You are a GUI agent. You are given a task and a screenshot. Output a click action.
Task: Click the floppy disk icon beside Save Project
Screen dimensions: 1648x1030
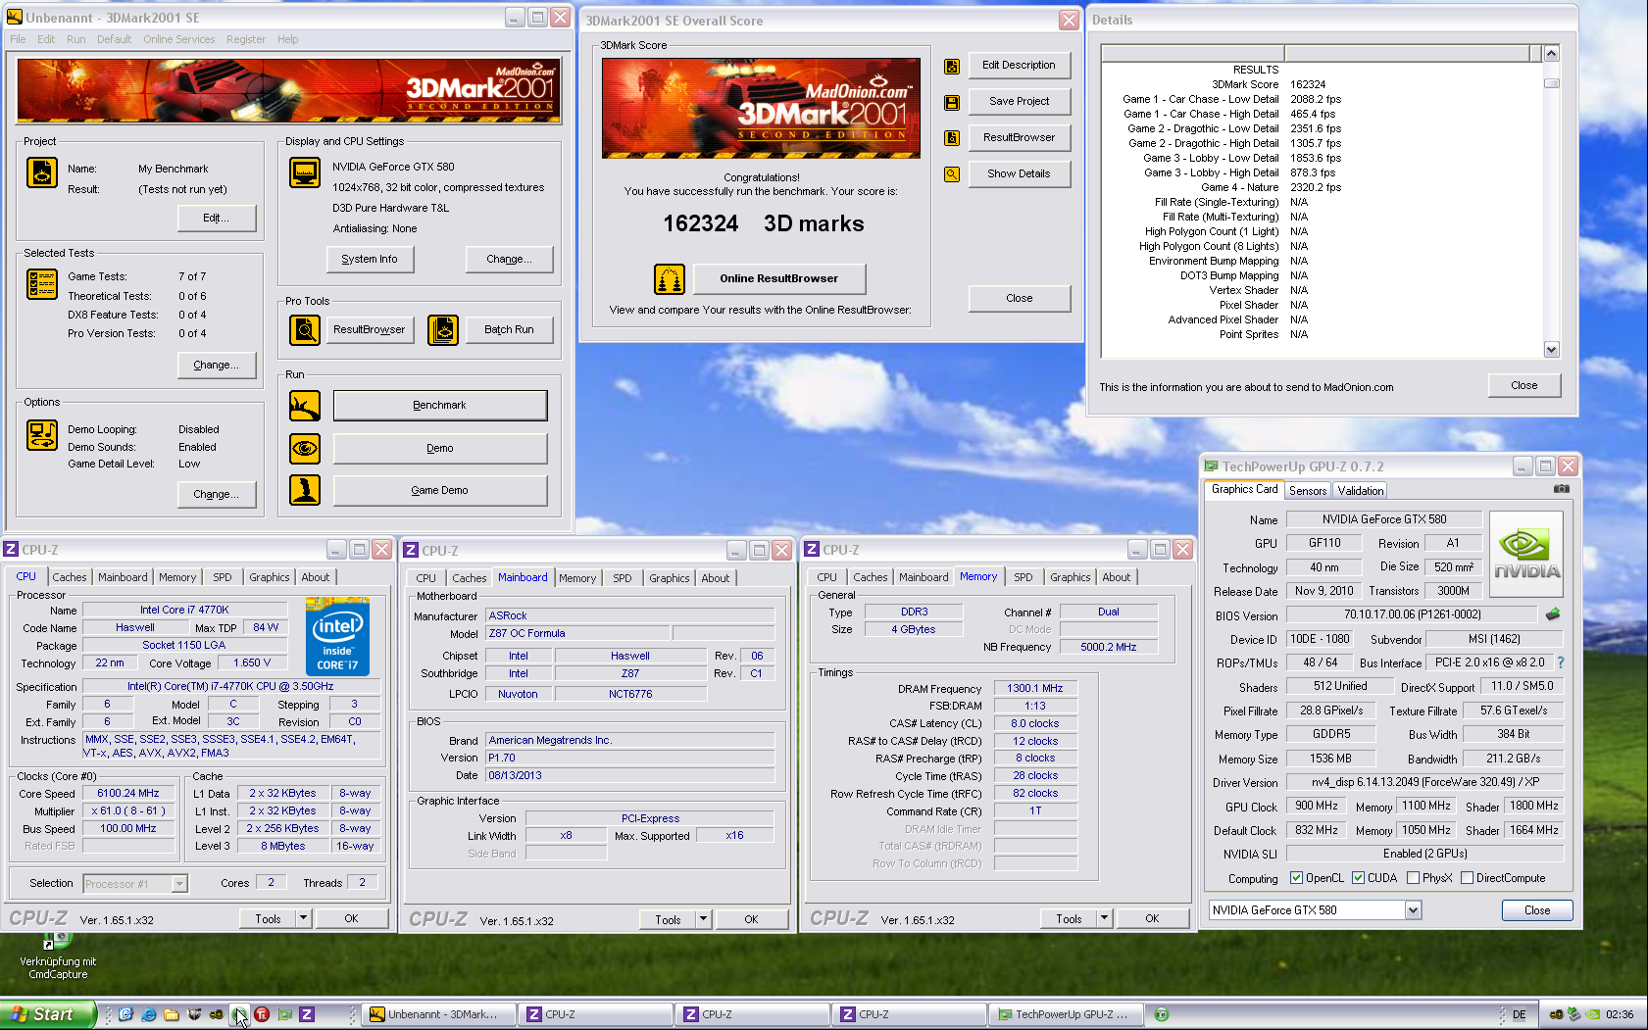click(x=951, y=102)
